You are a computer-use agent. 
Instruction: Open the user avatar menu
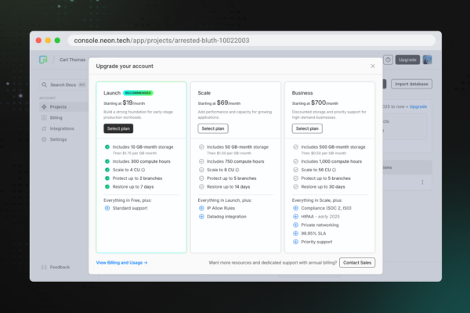[427, 59]
